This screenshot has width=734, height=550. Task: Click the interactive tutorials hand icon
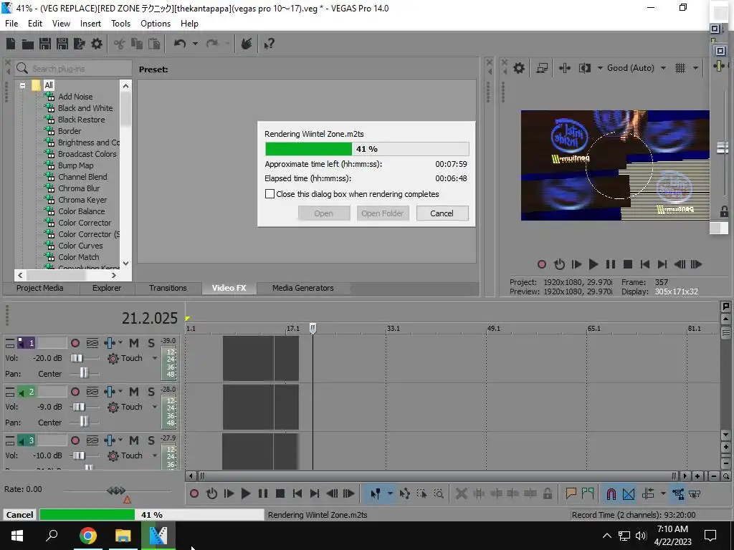[247, 44]
